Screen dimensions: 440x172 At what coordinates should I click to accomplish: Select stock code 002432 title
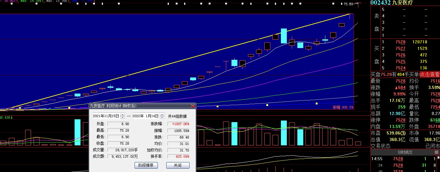pyautogui.click(x=381, y=3)
